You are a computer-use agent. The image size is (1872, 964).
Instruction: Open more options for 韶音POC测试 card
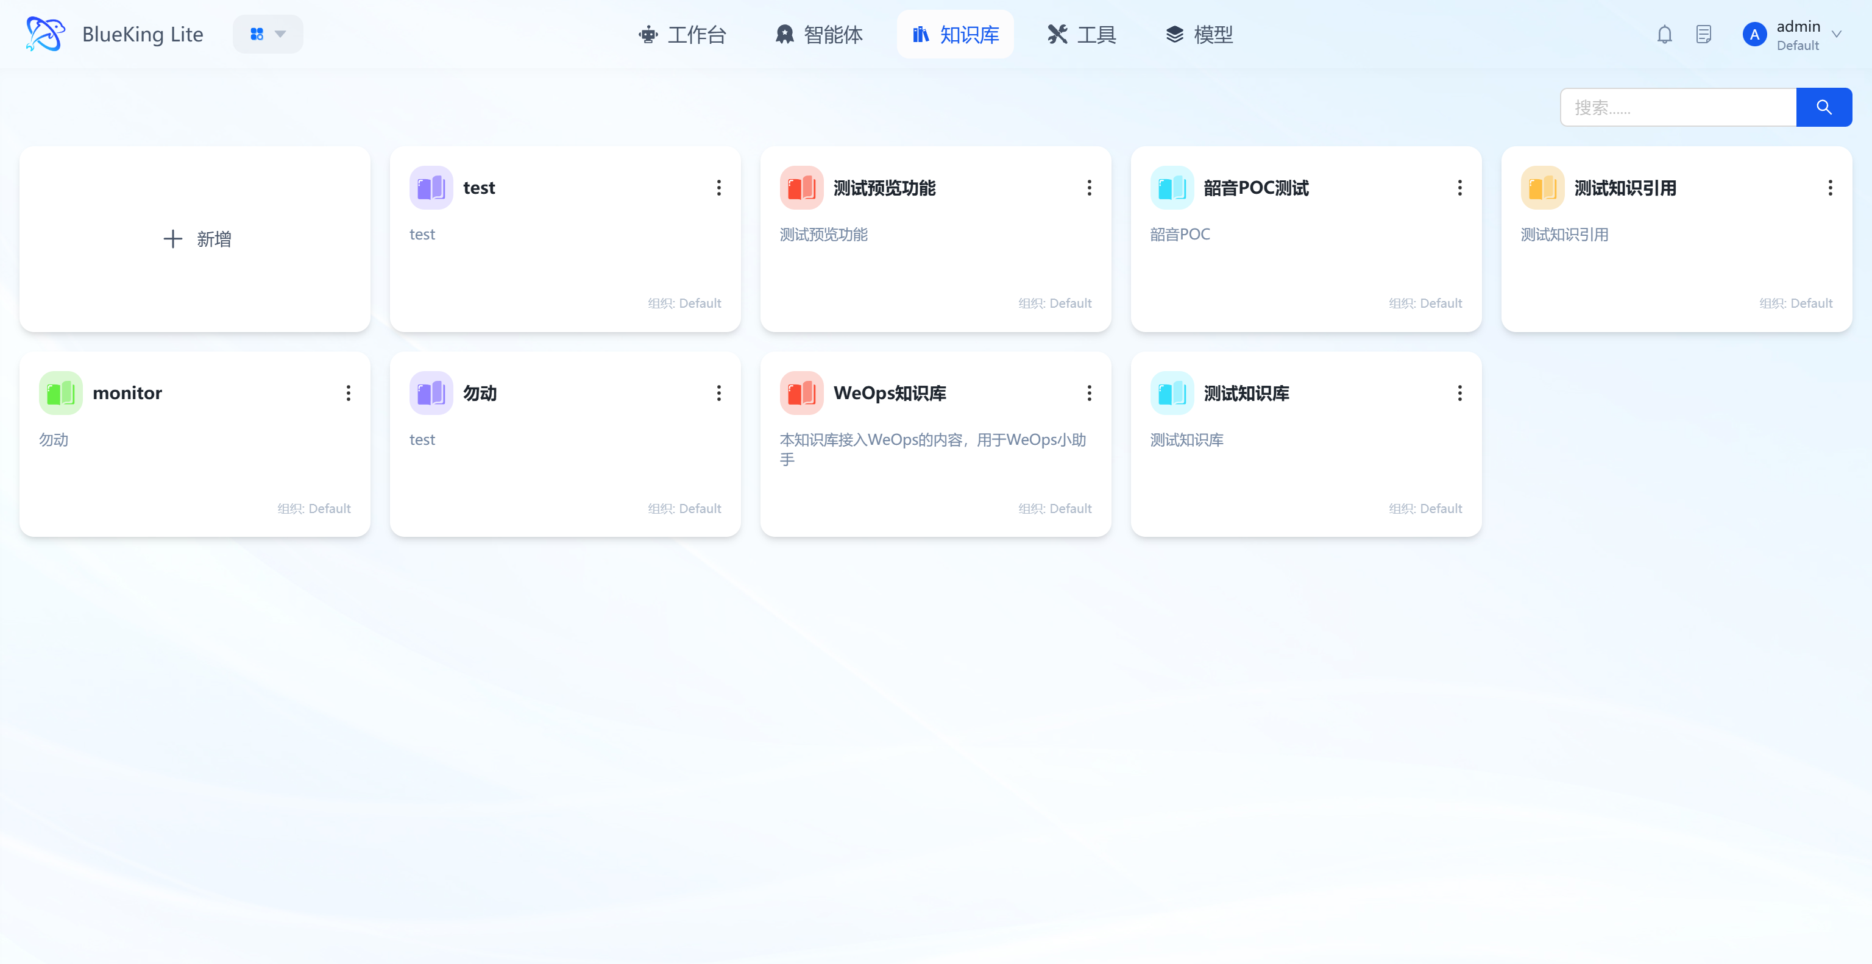tap(1460, 188)
